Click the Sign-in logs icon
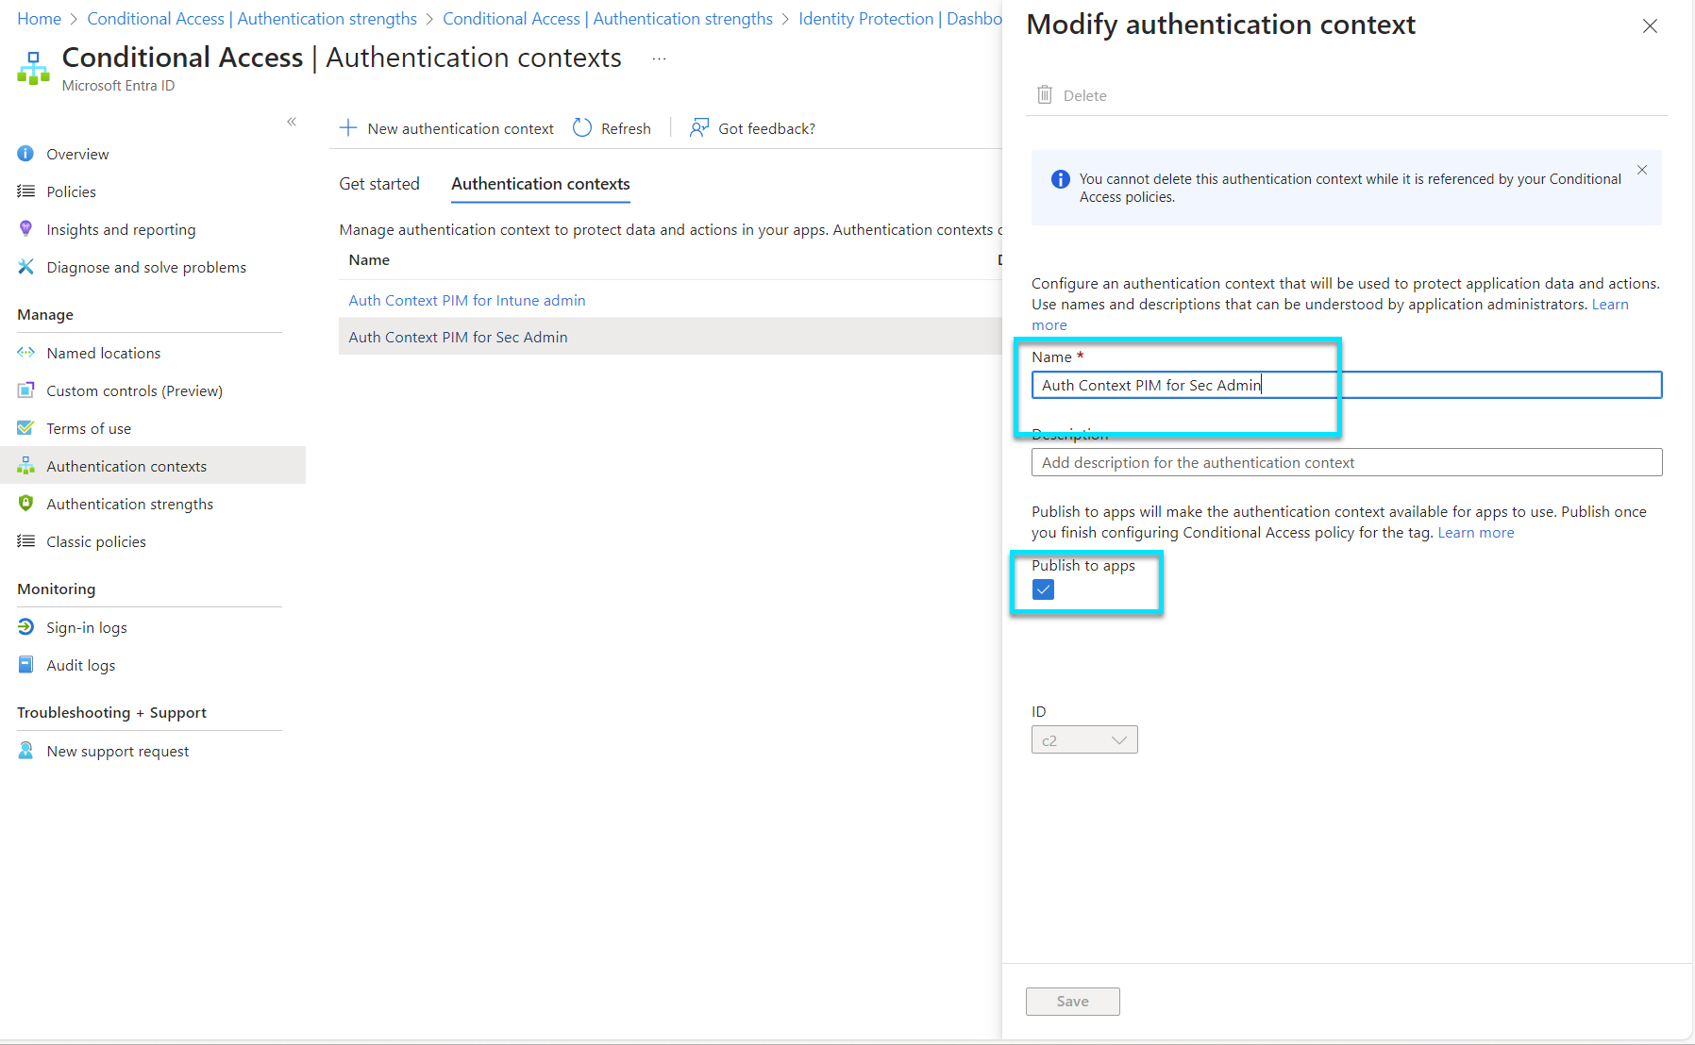 click(25, 627)
